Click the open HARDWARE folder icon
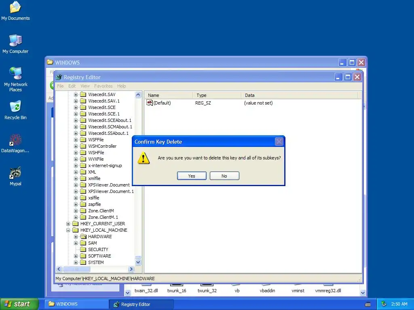 click(83, 237)
